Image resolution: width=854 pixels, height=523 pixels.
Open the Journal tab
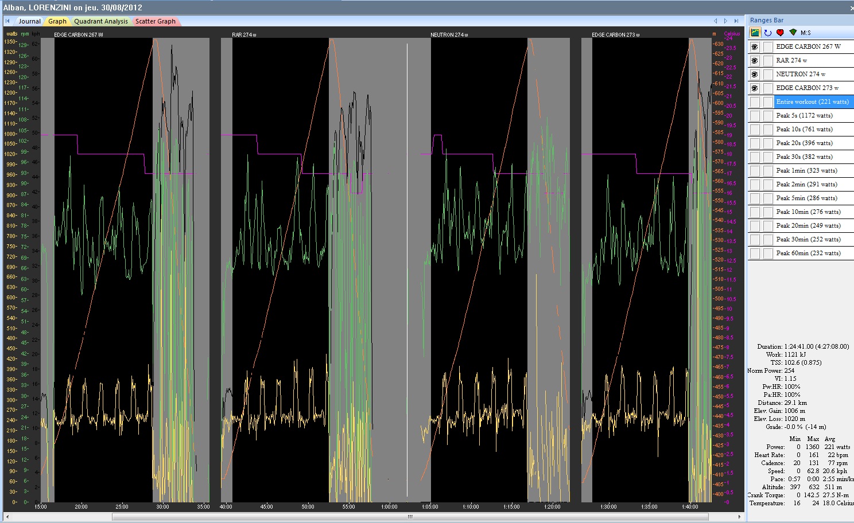click(x=29, y=21)
